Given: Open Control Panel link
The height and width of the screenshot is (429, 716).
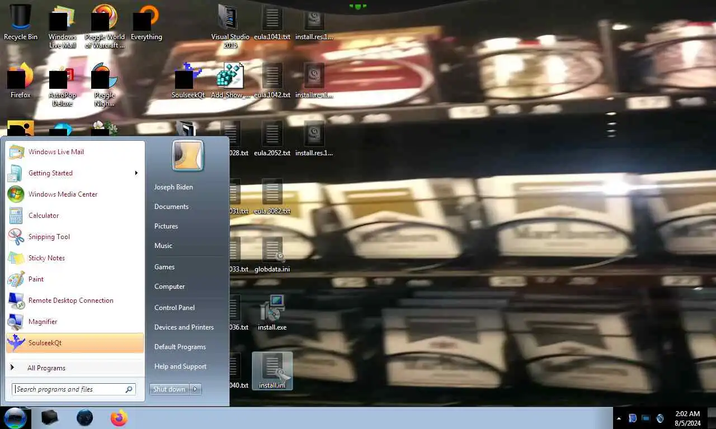Looking at the screenshot, I should coord(175,308).
